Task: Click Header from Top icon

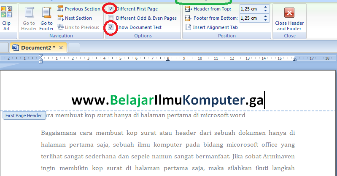Action: pyautogui.click(x=188, y=9)
